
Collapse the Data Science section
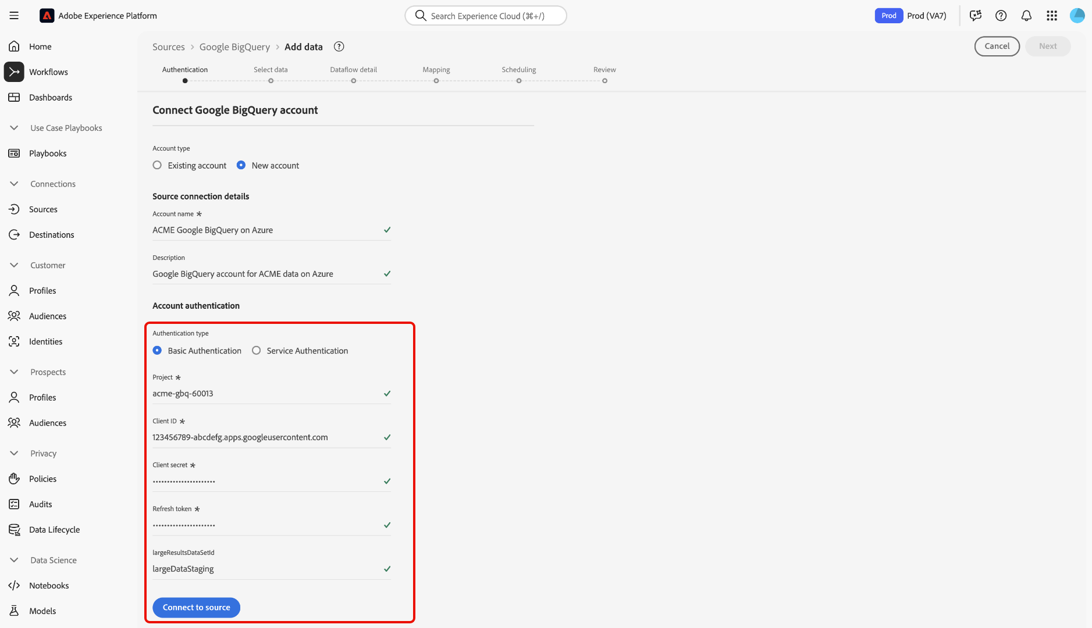click(14, 561)
